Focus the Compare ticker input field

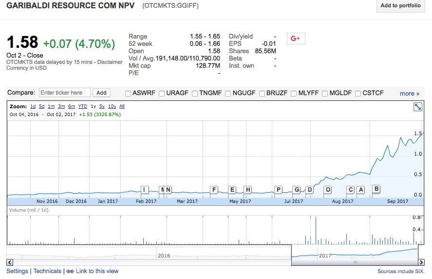point(64,93)
